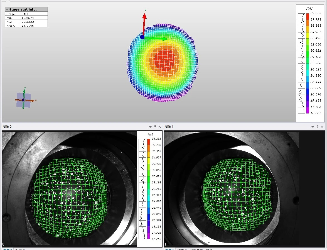Image resolution: width=327 pixels, height=250 pixels.
Task: Collapse the Stage stat info table
Action: tap(7, 9)
